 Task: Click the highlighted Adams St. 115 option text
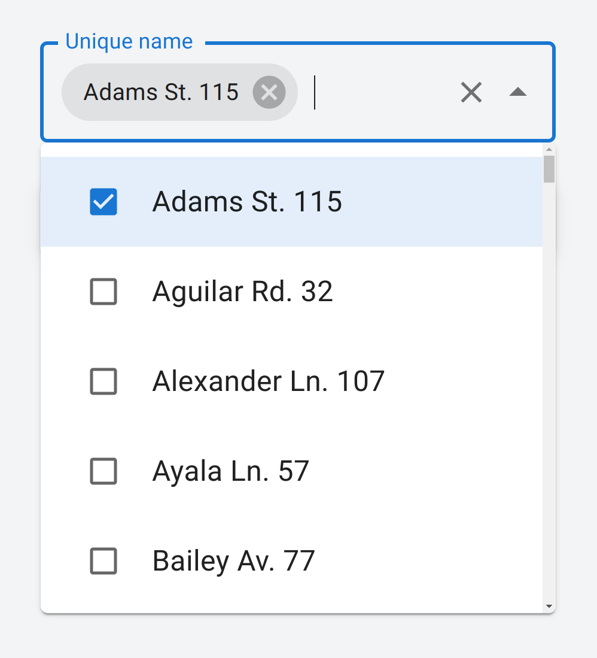click(247, 202)
